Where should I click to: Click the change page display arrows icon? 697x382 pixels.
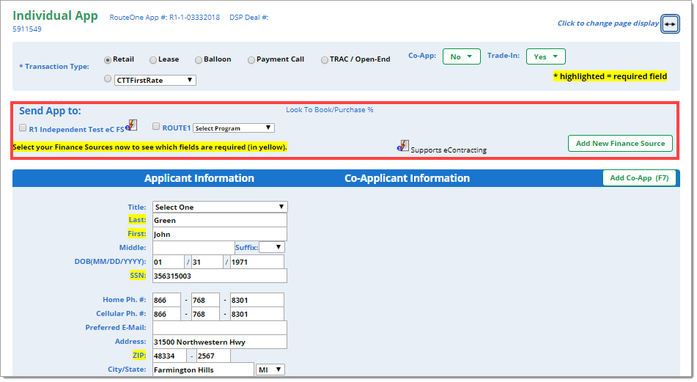tap(670, 23)
